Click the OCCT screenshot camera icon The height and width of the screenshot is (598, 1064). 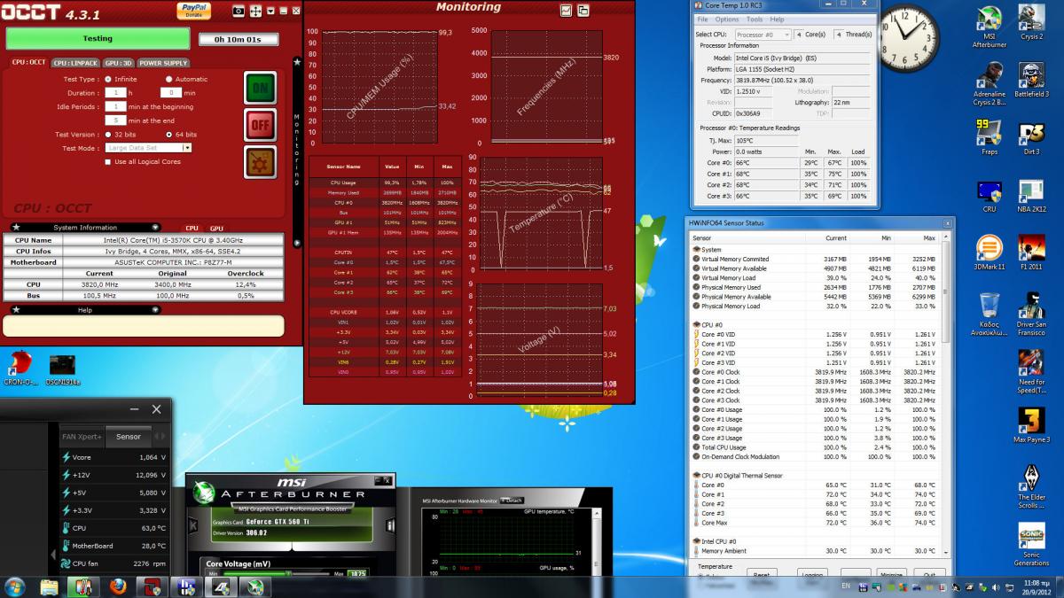(239, 11)
